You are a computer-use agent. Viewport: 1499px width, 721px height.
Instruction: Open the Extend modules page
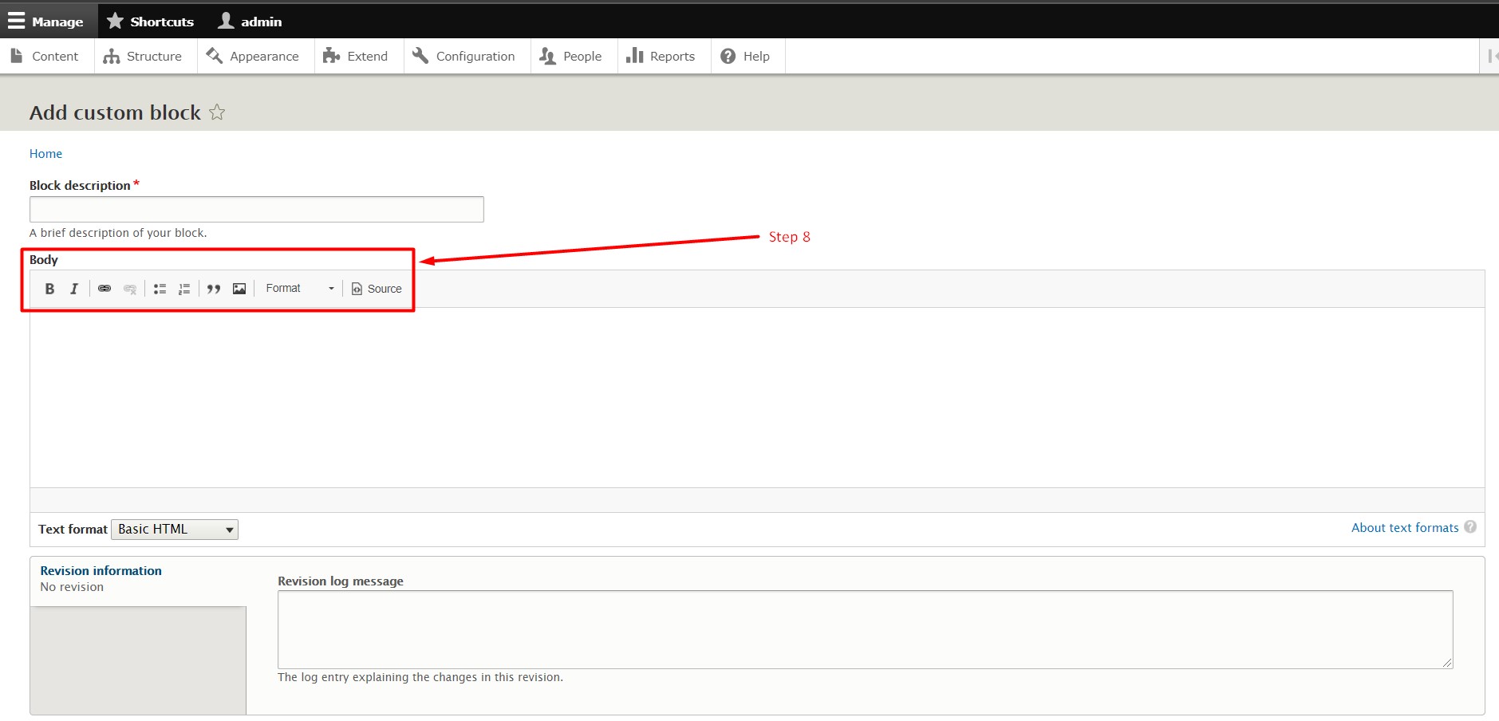[x=356, y=56]
